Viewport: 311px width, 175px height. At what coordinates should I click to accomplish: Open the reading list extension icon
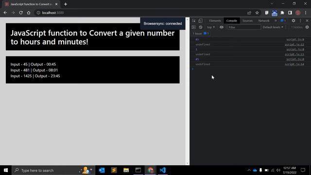tap(267, 13)
